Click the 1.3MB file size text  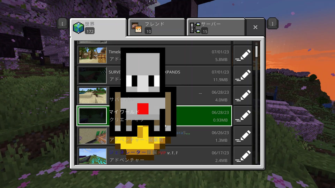[221, 140]
